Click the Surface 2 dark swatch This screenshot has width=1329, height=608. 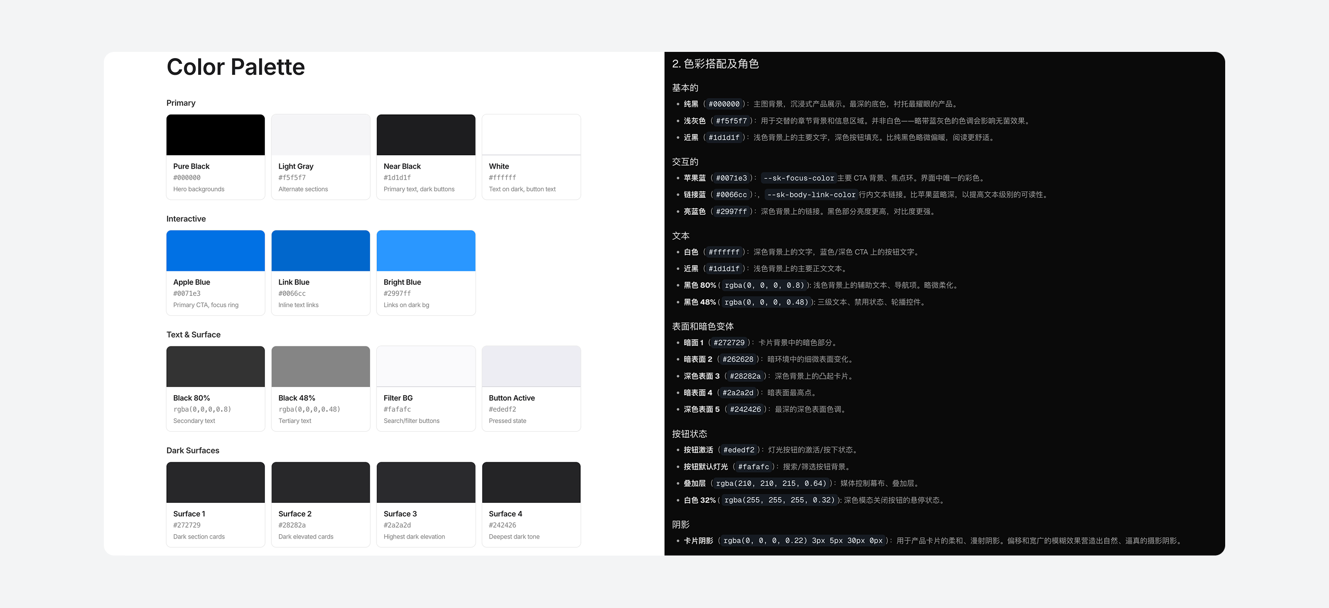click(321, 482)
